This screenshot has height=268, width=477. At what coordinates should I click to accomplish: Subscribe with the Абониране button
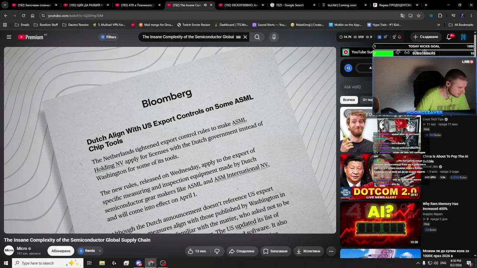pos(61,251)
